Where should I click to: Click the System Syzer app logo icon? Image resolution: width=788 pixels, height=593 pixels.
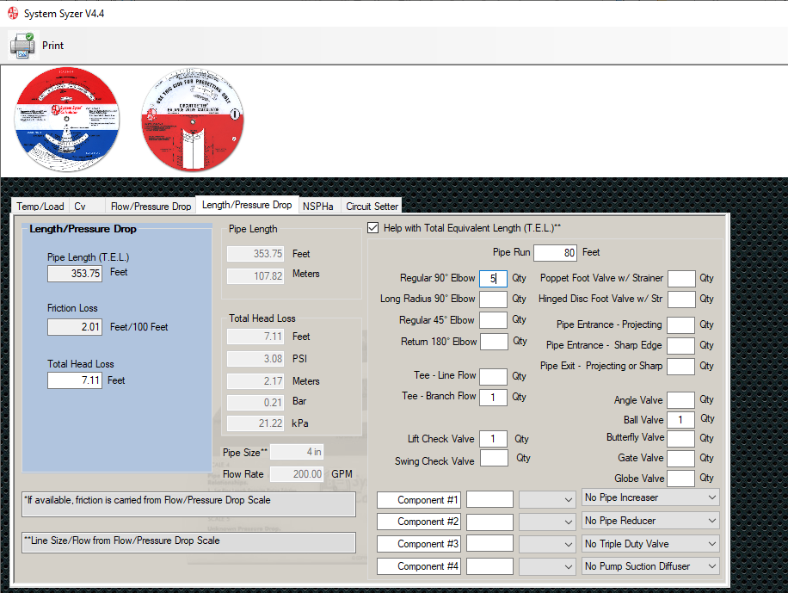pyautogui.click(x=13, y=13)
